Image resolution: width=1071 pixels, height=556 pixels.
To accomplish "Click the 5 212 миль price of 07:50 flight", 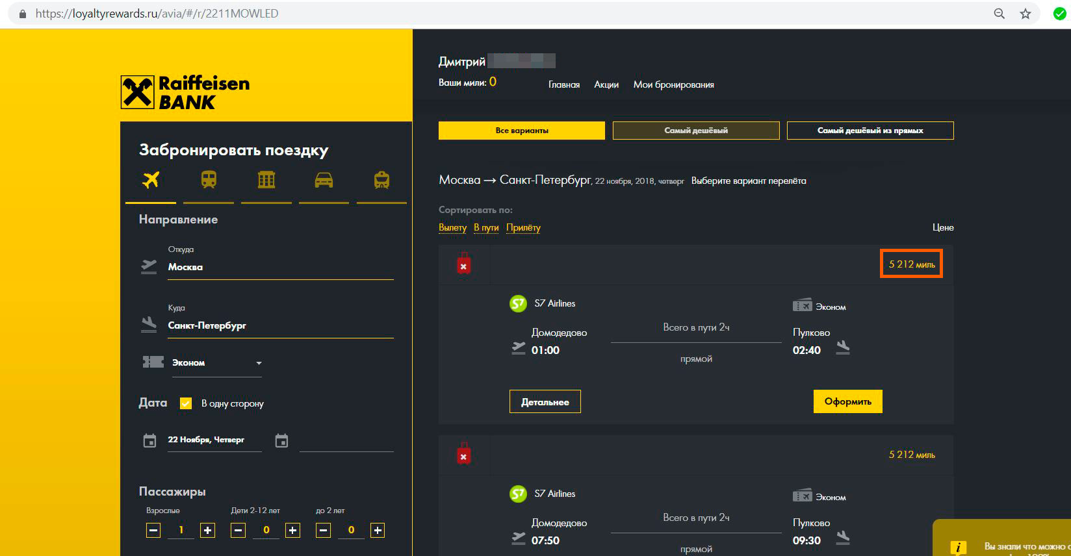I will [x=912, y=455].
